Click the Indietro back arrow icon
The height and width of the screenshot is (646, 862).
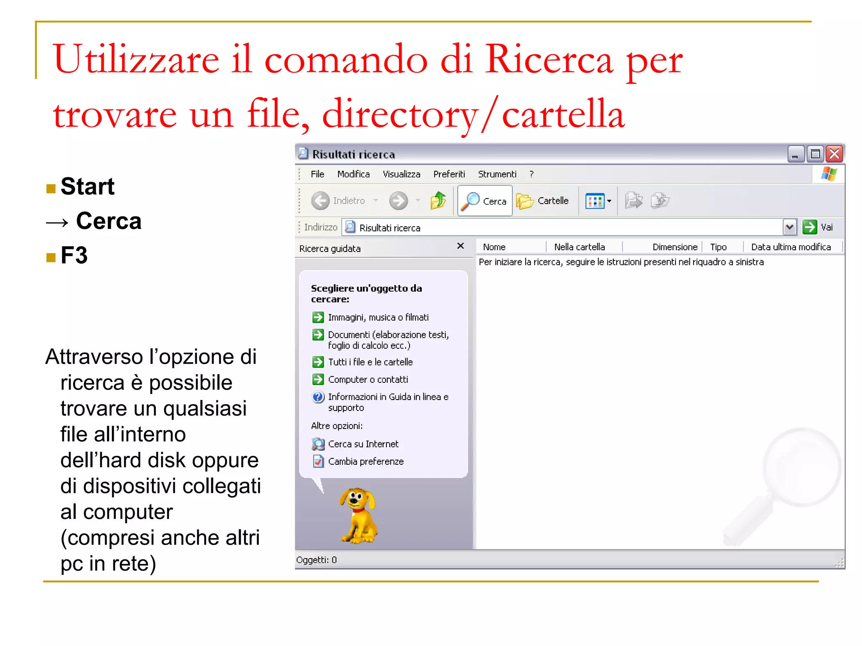point(320,201)
